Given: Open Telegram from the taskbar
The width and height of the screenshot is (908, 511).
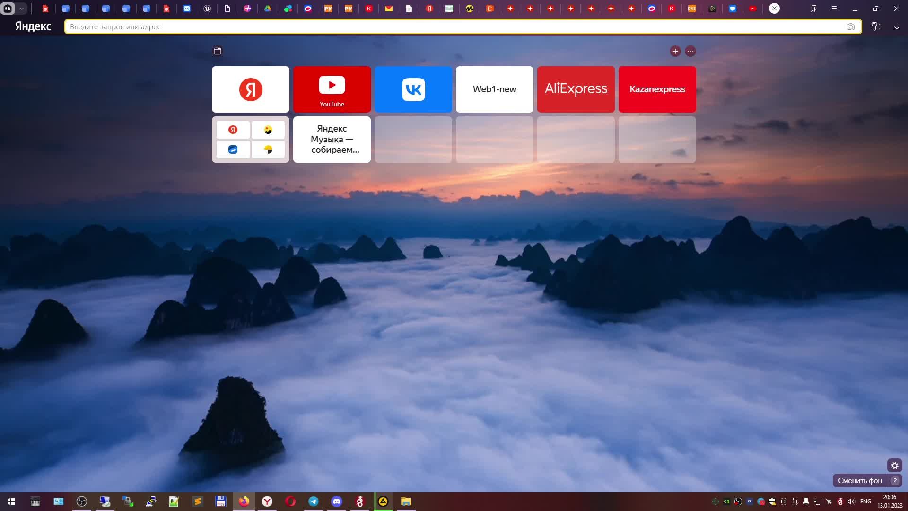Looking at the screenshot, I should click(x=314, y=502).
